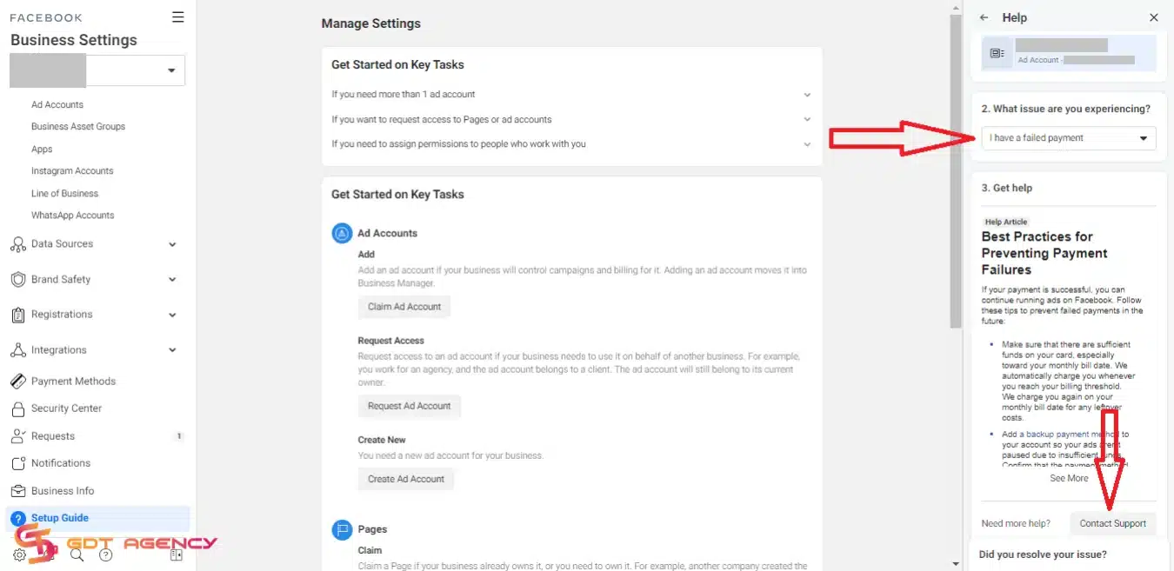The width and height of the screenshot is (1174, 571).
Task: Click the Brand Safety shield icon
Action: point(17,280)
